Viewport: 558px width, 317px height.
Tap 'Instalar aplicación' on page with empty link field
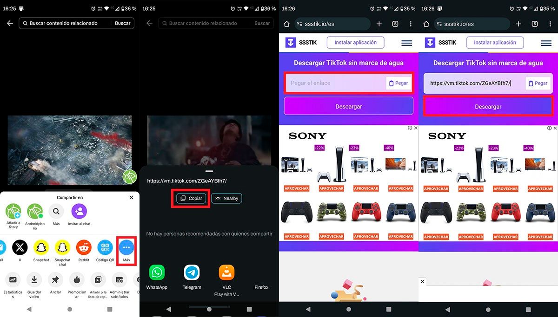356,42
